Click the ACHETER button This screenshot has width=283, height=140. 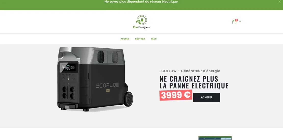click(x=207, y=97)
